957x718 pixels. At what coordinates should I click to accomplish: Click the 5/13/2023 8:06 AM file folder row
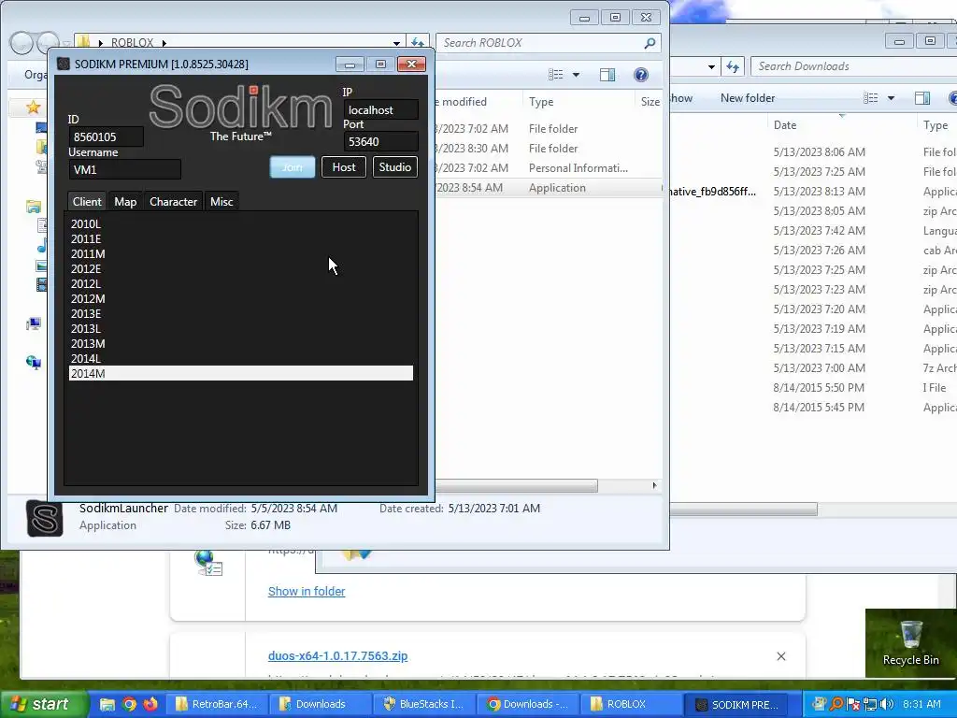click(814, 152)
